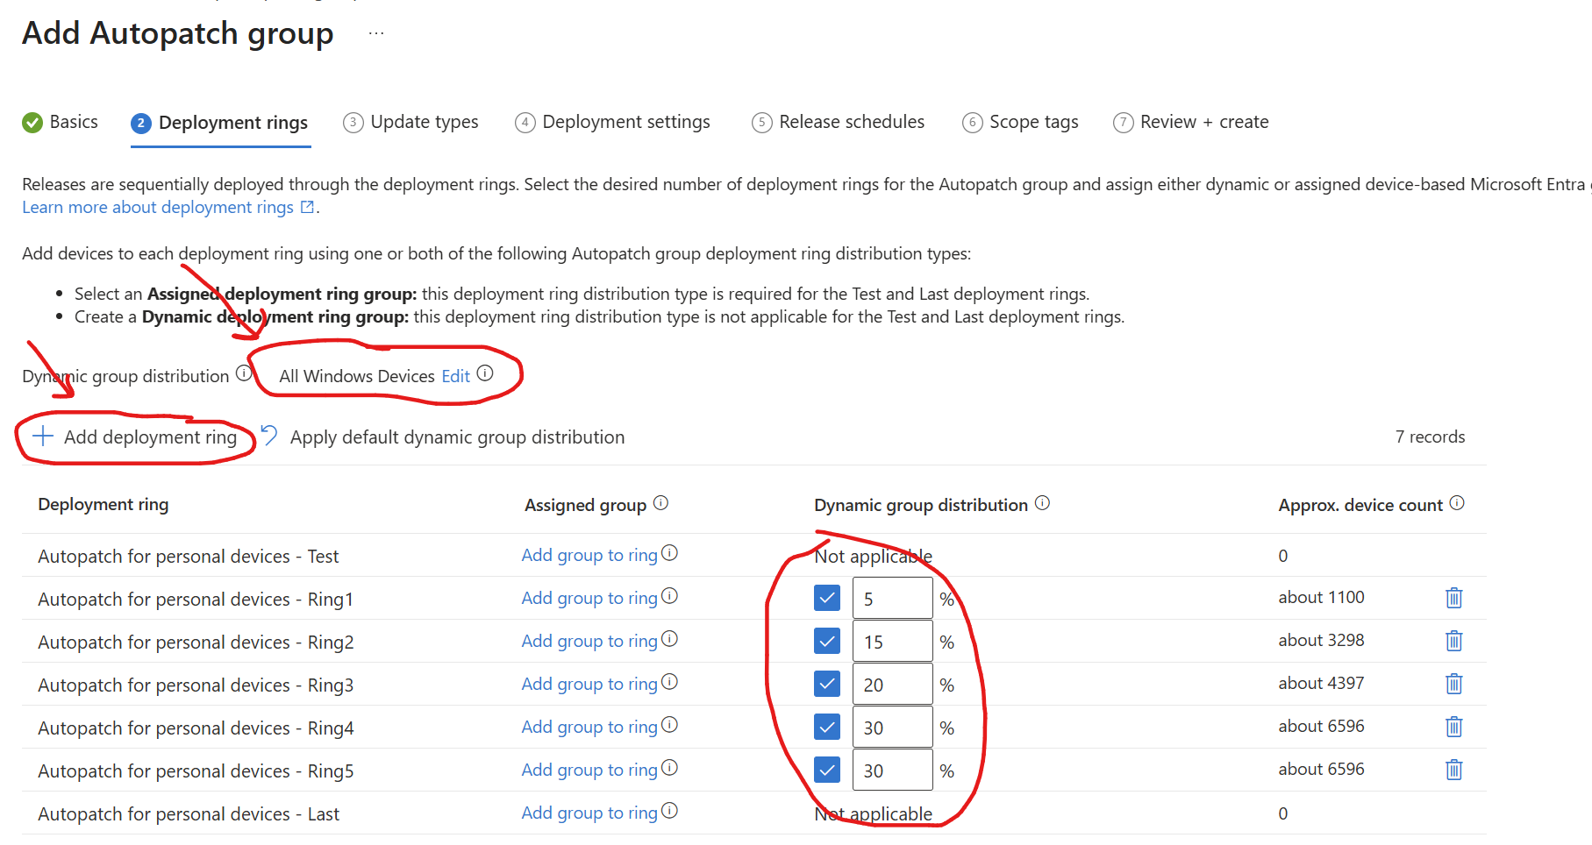Jump to Review + create step
Screen dimensions: 1592x845
1190,122
